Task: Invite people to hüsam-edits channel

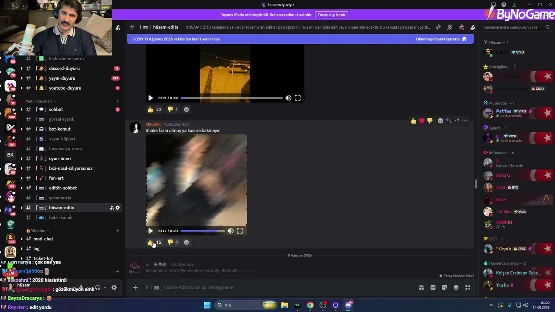Action: tap(111, 208)
